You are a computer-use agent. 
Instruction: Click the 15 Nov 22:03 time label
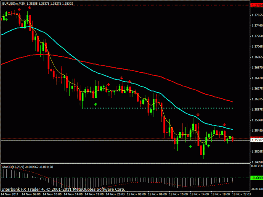click(x=242, y=194)
